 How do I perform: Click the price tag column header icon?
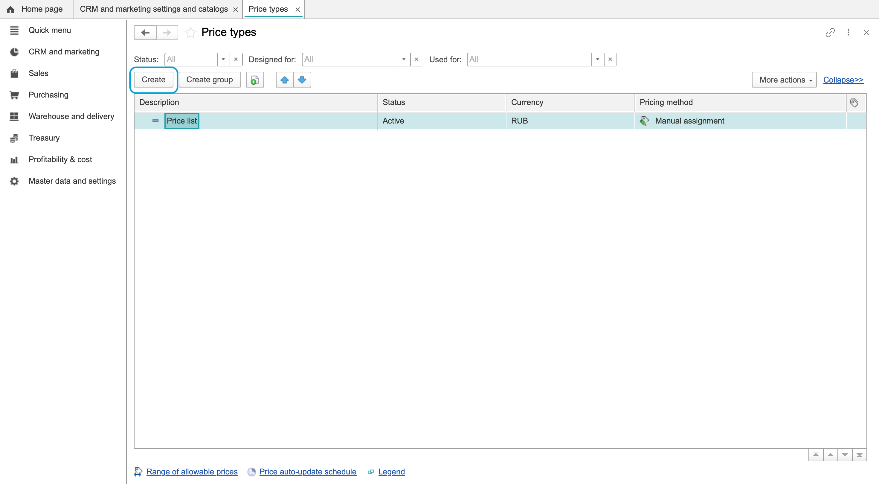(854, 102)
